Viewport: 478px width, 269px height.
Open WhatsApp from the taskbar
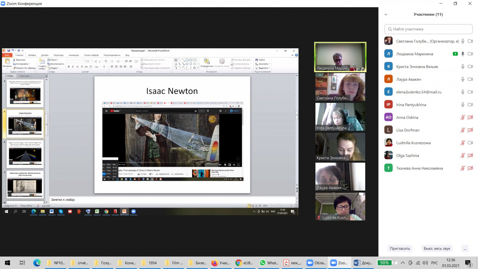point(269,263)
